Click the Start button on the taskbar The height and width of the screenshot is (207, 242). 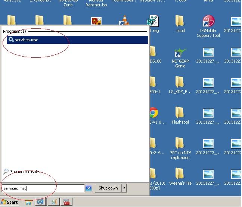(x=9, y=202)
